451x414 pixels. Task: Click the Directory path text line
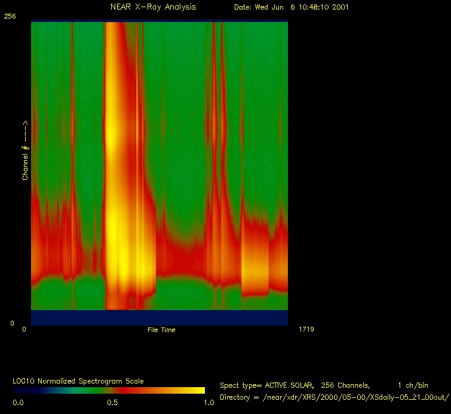(x=334, y=397)
